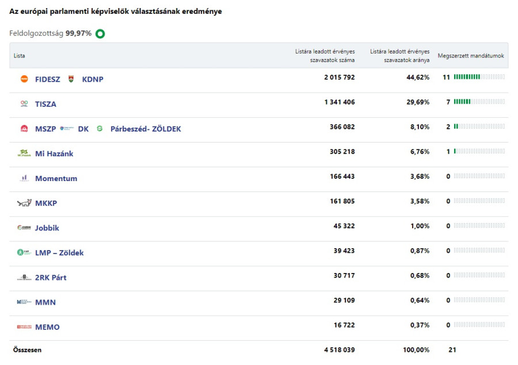The height and width of the screenshot is (365, 518).
Task: Click the total votes 4 518 039
Action: click(339, 350)
